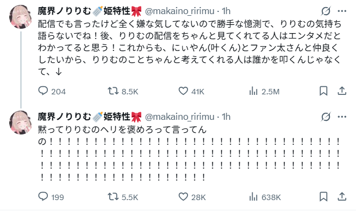The width and height of the screenshot is (356, 212).
Task: Reply to the first tweet with 204 replies
Action: [x=52, y=91]
